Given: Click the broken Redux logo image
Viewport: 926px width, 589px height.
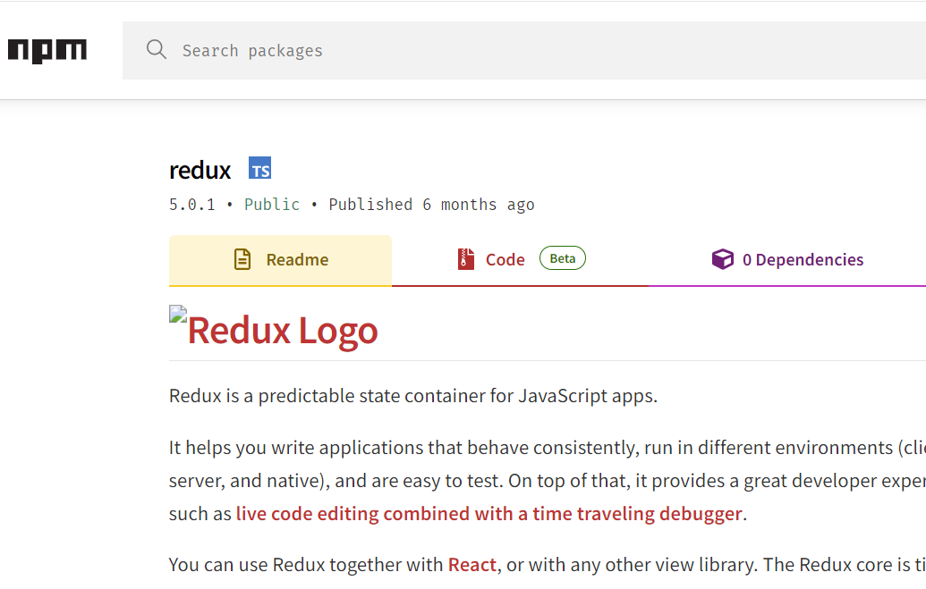Looking at the screenshot, I should pos(178,314).
